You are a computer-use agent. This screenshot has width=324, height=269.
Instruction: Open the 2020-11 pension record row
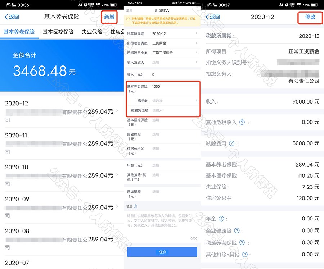[62, 143]
